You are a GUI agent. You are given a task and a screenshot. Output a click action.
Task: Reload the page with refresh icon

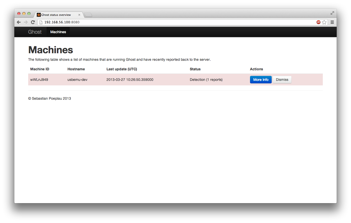[33, 22]
